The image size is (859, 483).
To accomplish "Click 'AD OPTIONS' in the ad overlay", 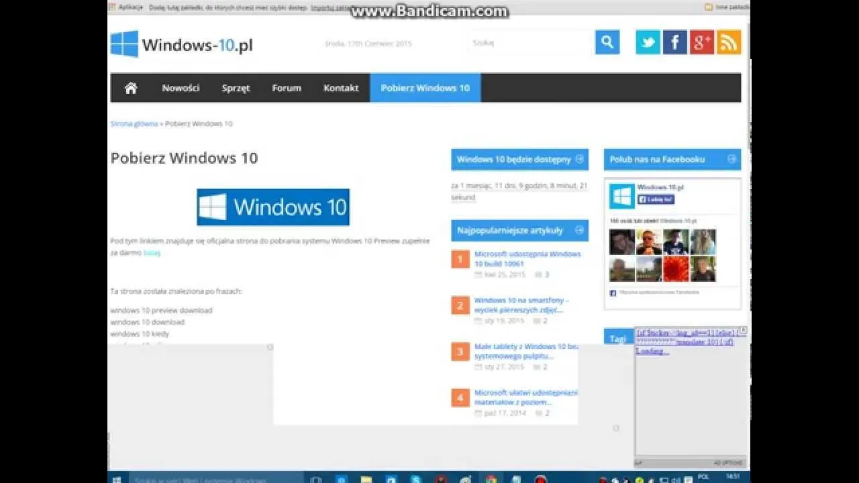I will tap(728, 463).
